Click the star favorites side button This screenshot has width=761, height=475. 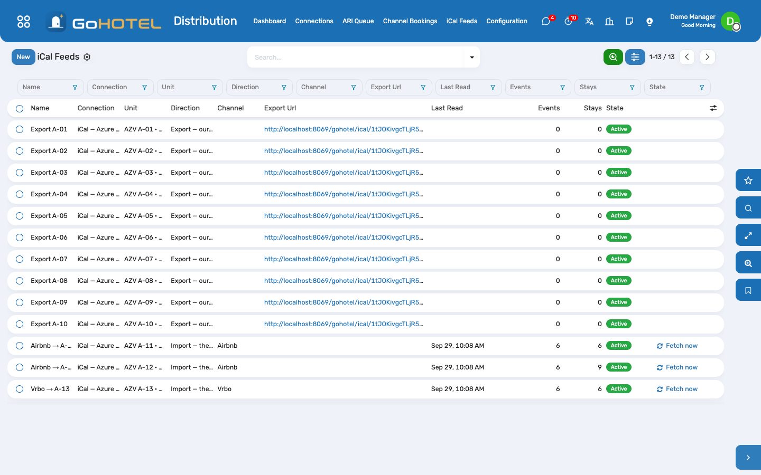click(x=748, y=180)
